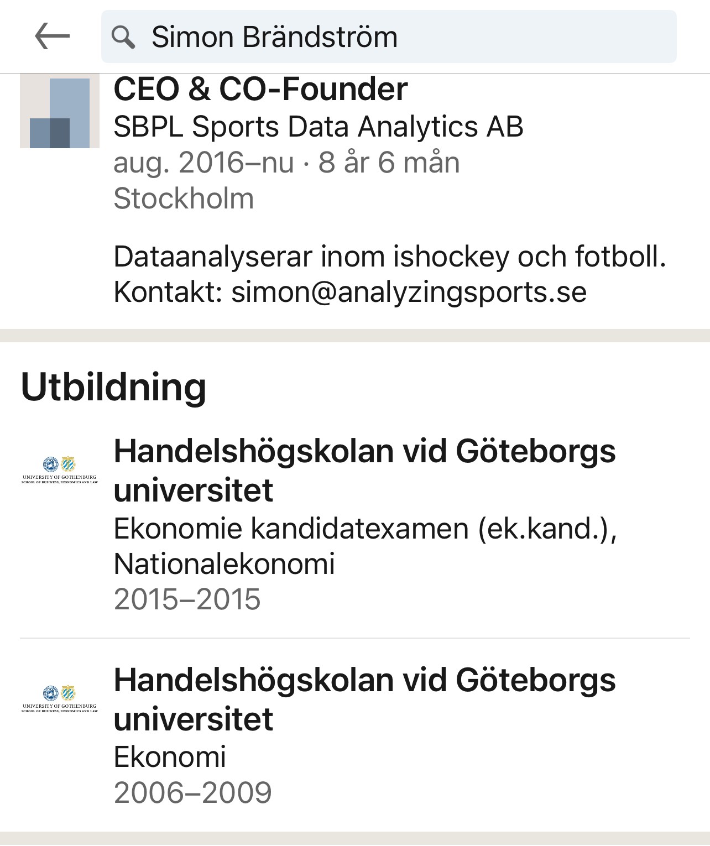
Task: Tap the back arrow icon
Action: click(52, 36)
